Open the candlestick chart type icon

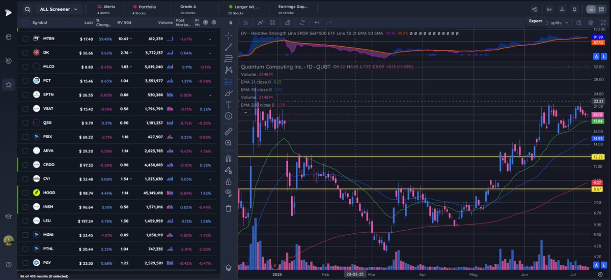click(246, 22)
